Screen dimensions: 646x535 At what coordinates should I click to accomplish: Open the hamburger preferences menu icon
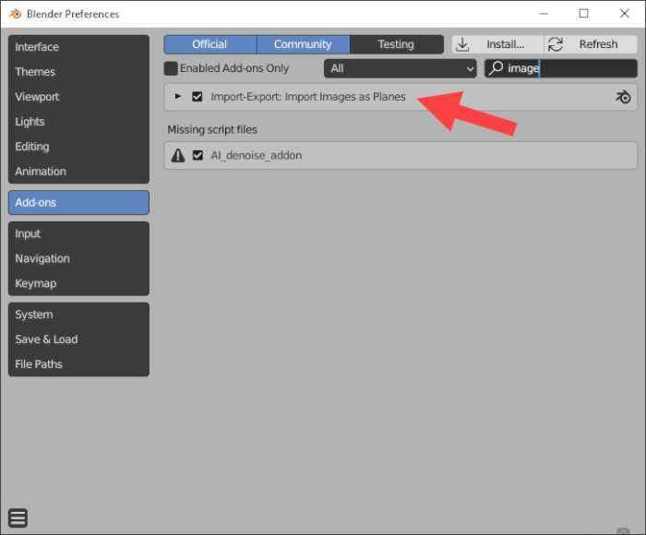pyautogui.click(x=18, y=517)
